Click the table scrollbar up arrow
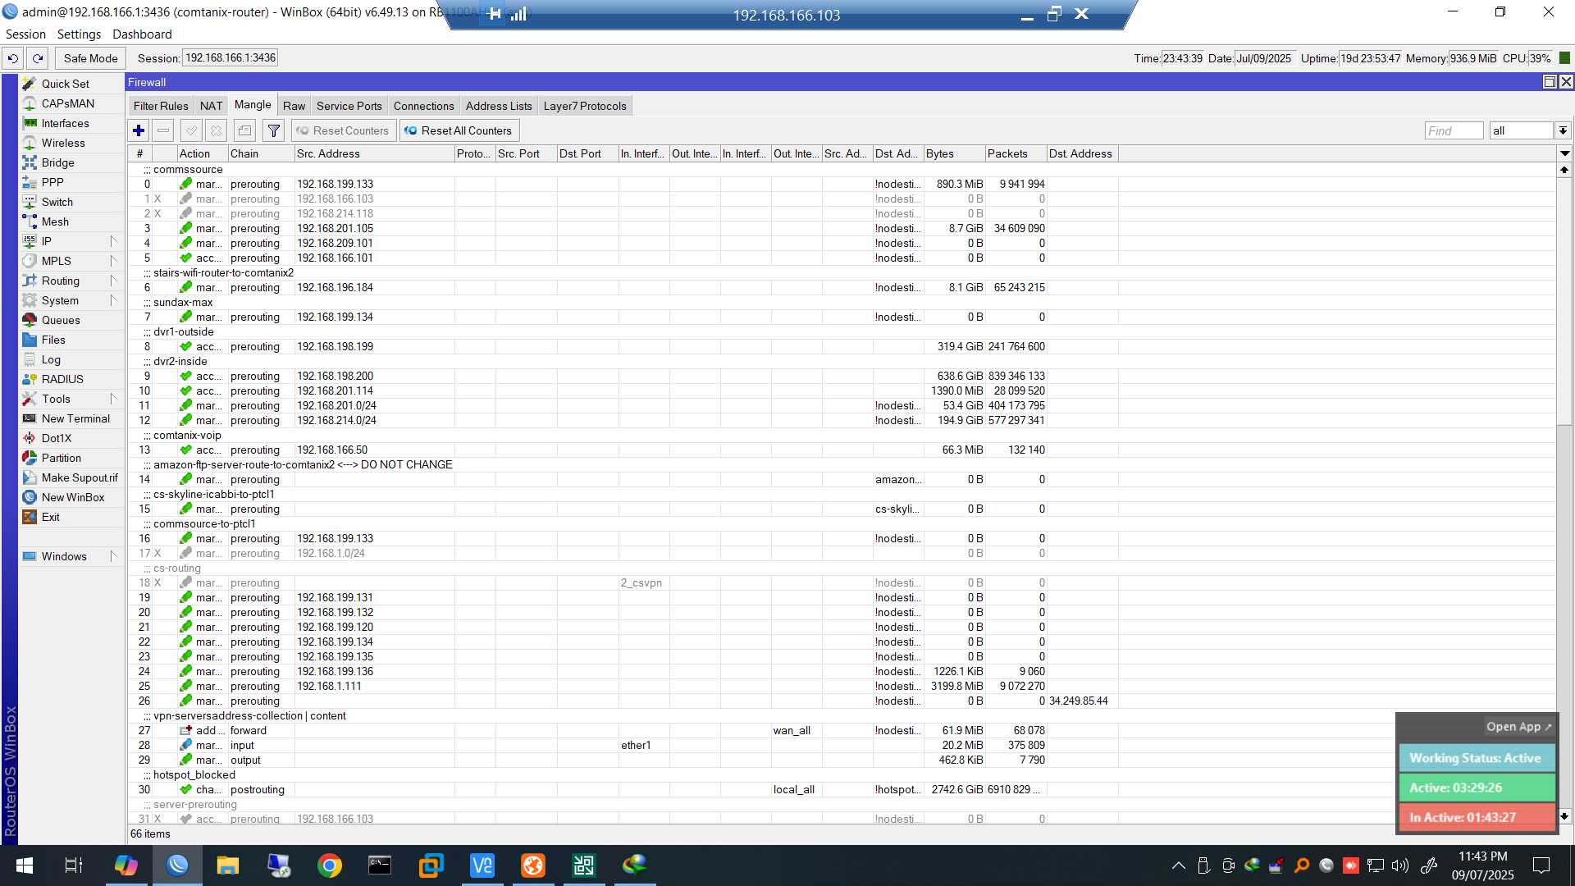The image size is (1575, 886). coord(1564,170)
